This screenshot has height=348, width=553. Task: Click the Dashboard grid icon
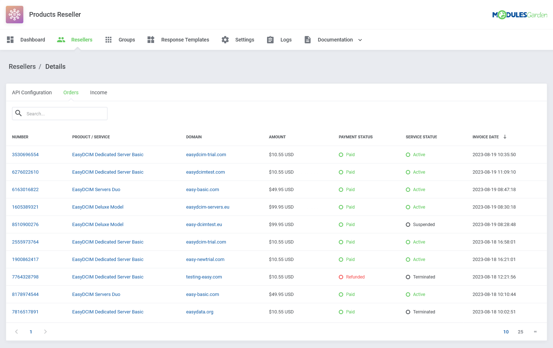click(10, 40)
